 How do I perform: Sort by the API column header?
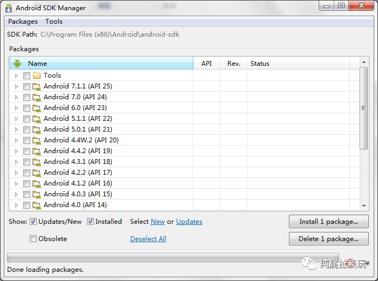[x=207, y=64]
